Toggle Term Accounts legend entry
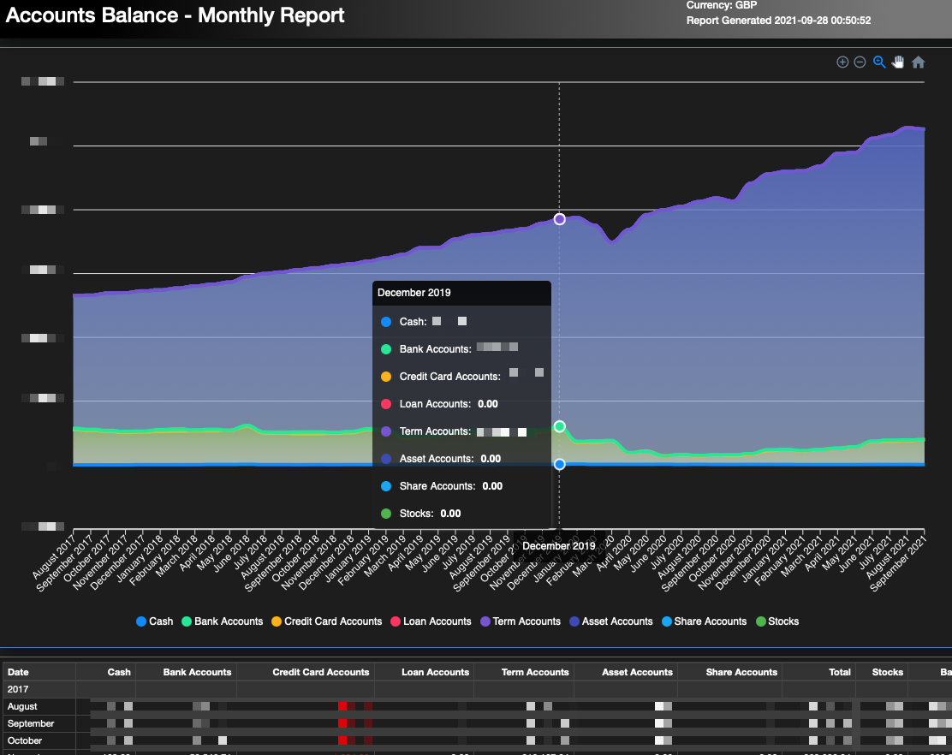Screen dimensions: 952x755 pos(521,621)
